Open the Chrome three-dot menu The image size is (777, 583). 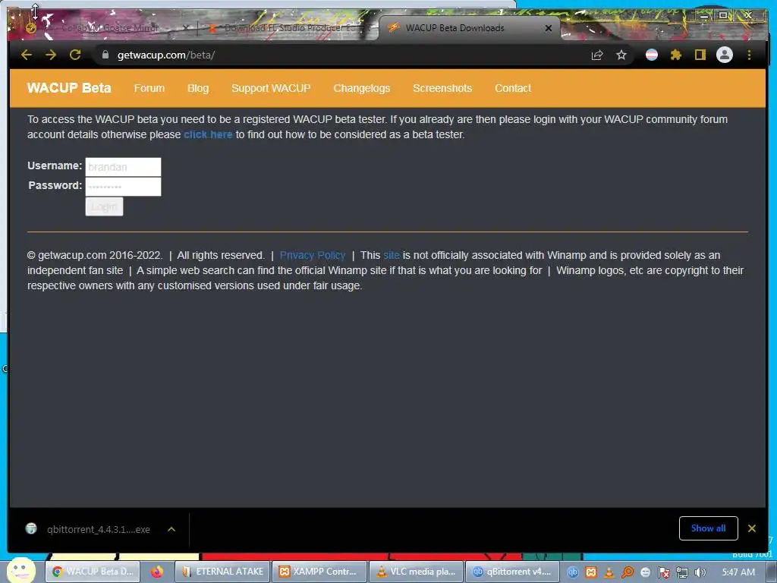[749, 55]
